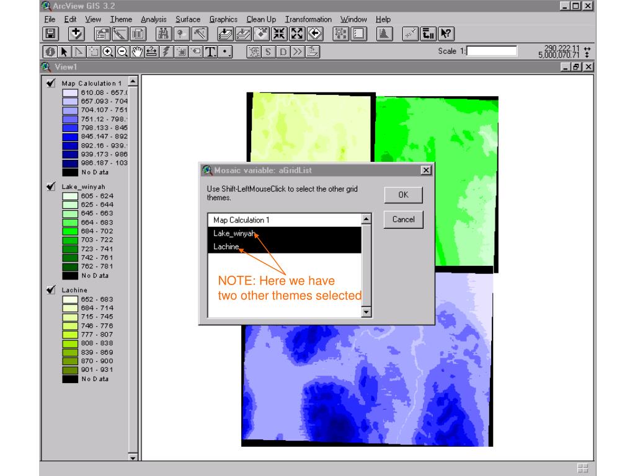The image size is (635, 476).
Task: Close the Mosaic variable dialog
Action: point(426,170)
